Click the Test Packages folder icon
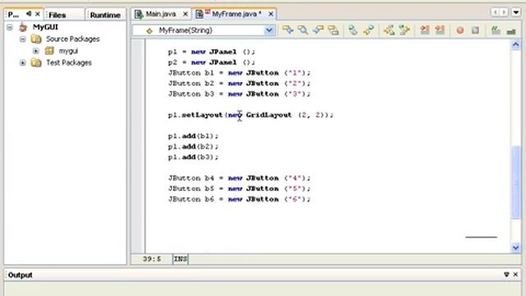 click(x=36, y=62)
